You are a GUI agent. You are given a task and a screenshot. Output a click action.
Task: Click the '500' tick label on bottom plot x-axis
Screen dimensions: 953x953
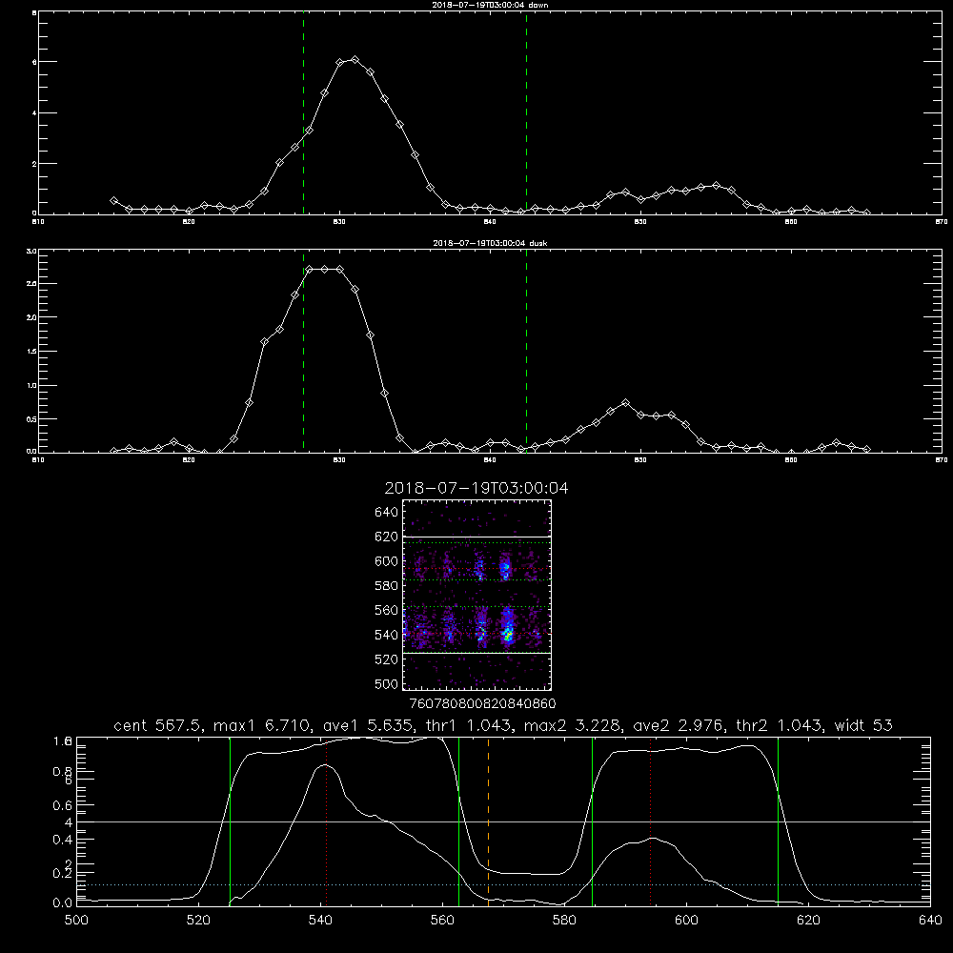pos(76,921)
